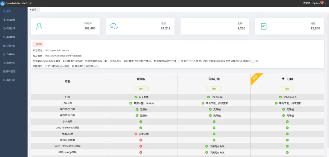
Task: Click the 13,600 value
Action: click(x=315, y=29)
